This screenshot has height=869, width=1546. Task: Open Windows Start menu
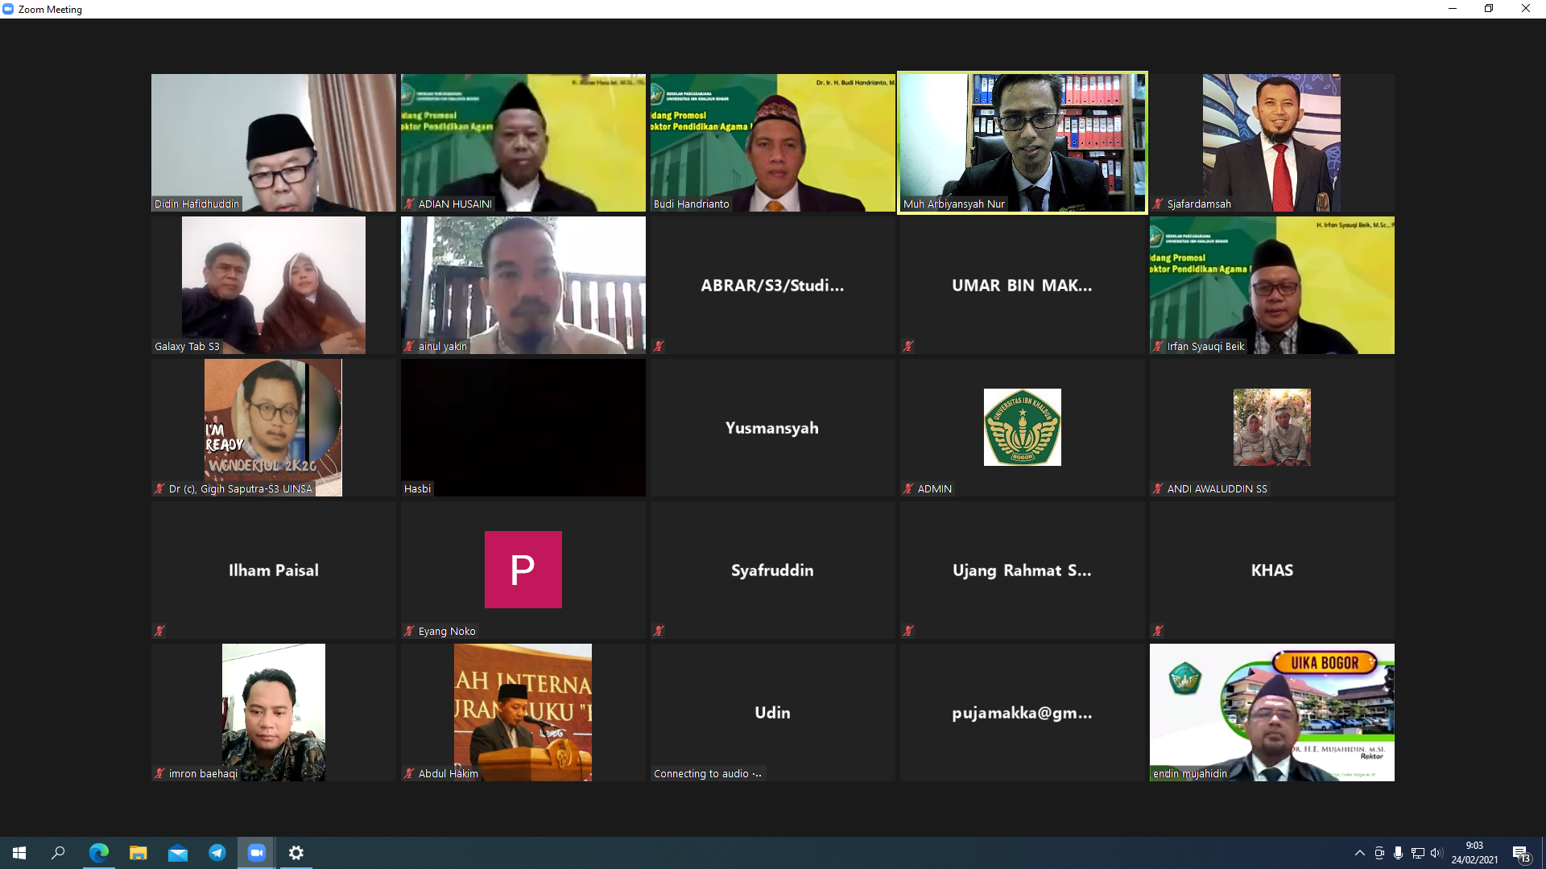tap(19, 853)
